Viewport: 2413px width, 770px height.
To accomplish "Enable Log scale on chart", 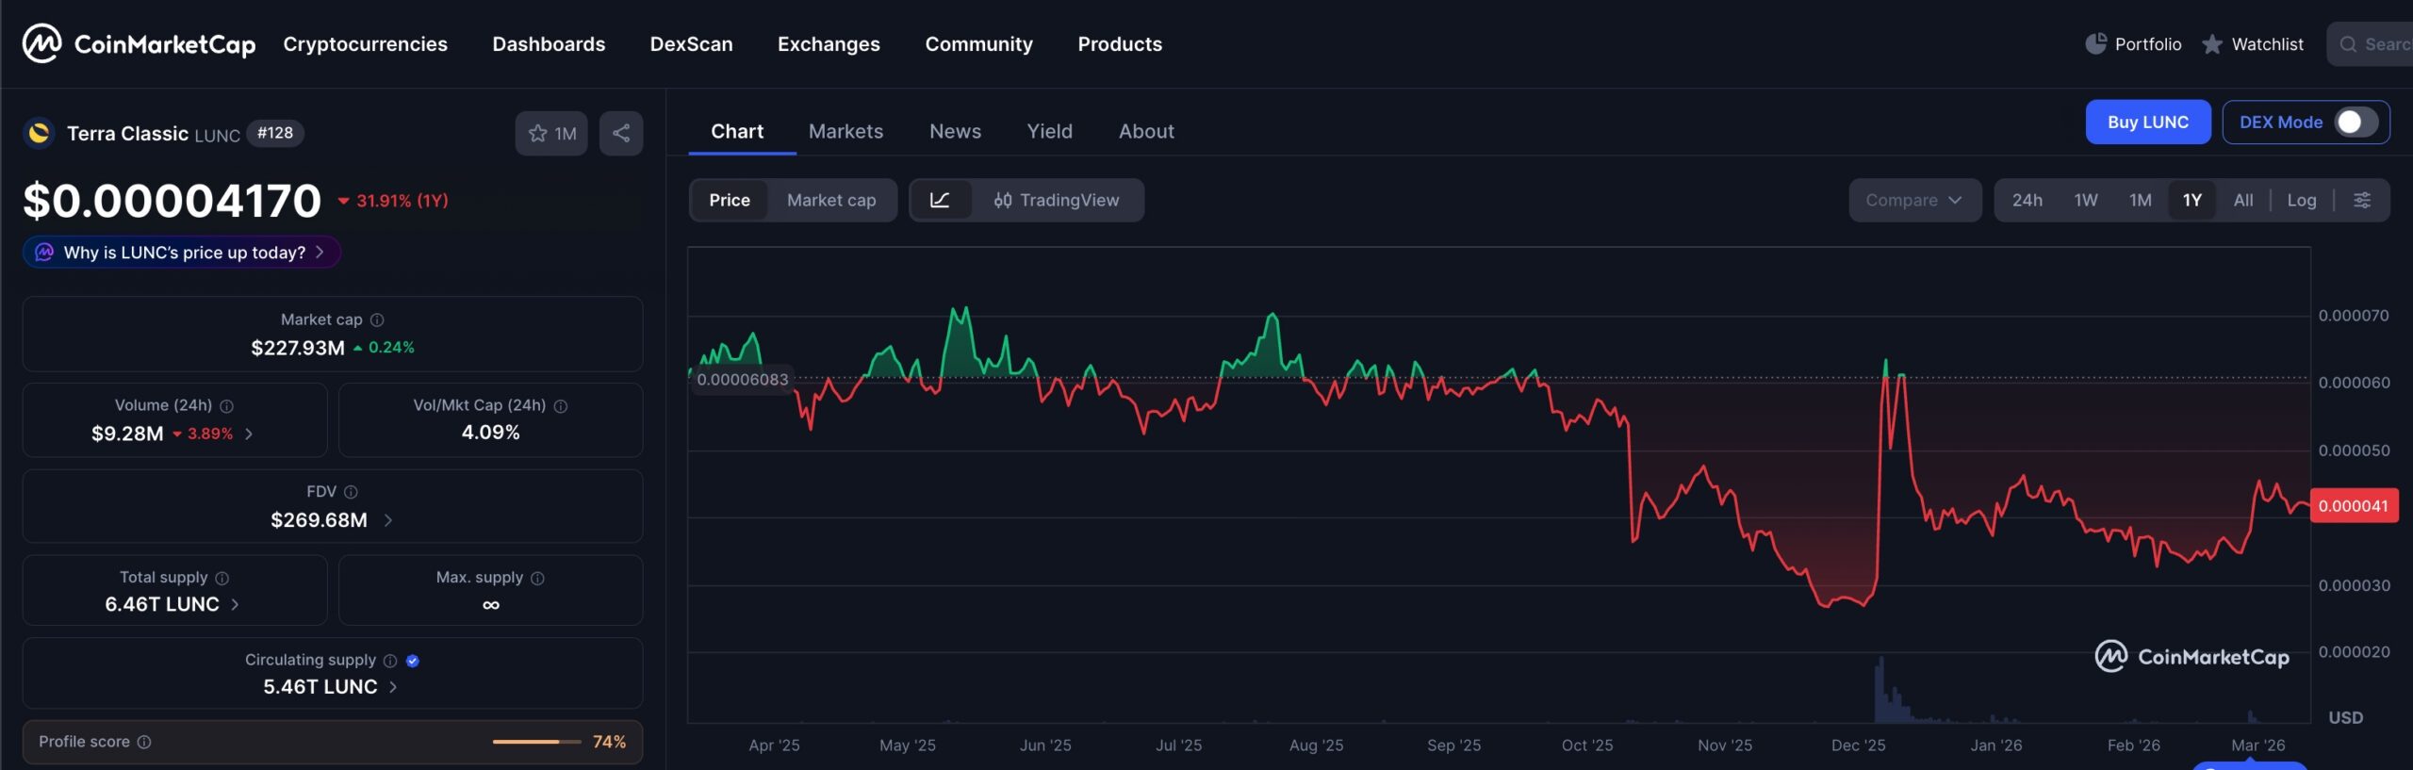I will tap(2302, 200).
